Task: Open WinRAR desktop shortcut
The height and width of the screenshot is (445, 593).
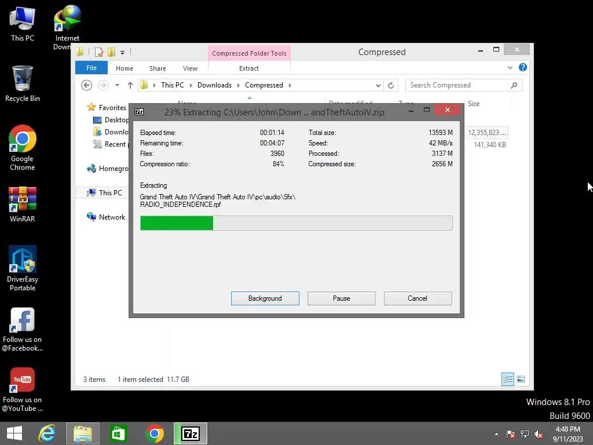Action: click(x=23, y=205)
